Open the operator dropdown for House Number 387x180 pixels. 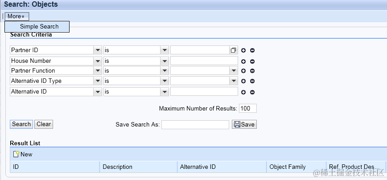[x=165, y=61]
